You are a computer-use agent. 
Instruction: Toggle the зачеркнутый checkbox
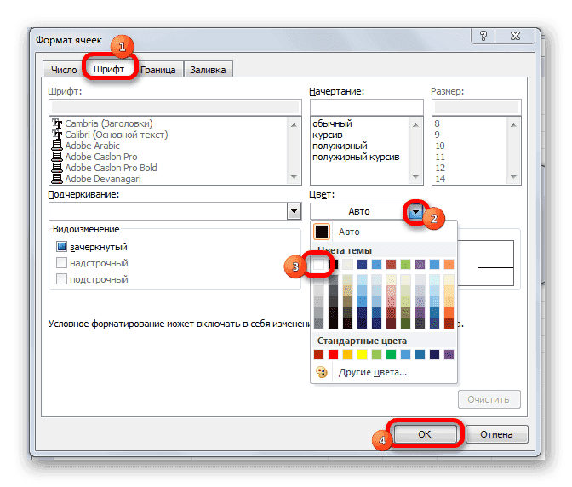(61, 247)
